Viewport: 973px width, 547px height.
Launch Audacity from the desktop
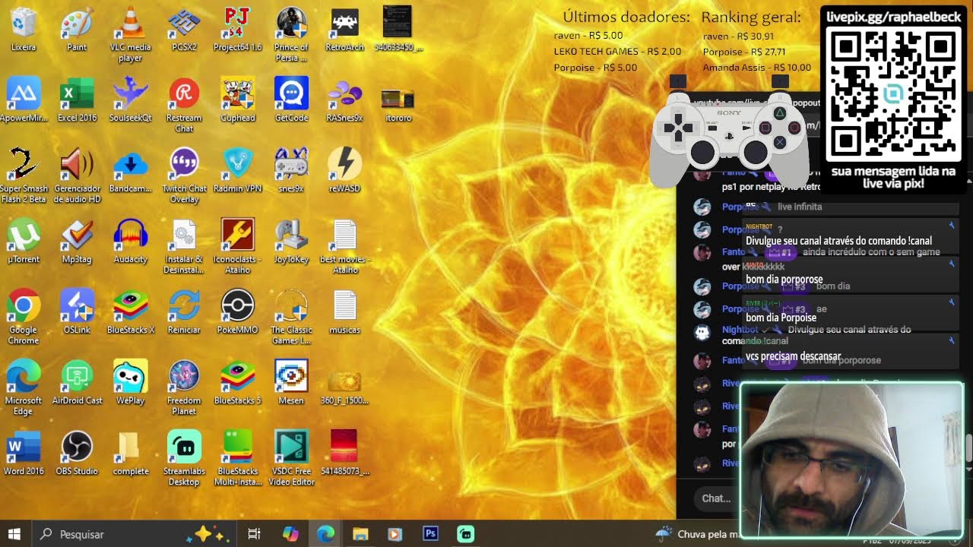pyautogui.click(x=131, y=242)
